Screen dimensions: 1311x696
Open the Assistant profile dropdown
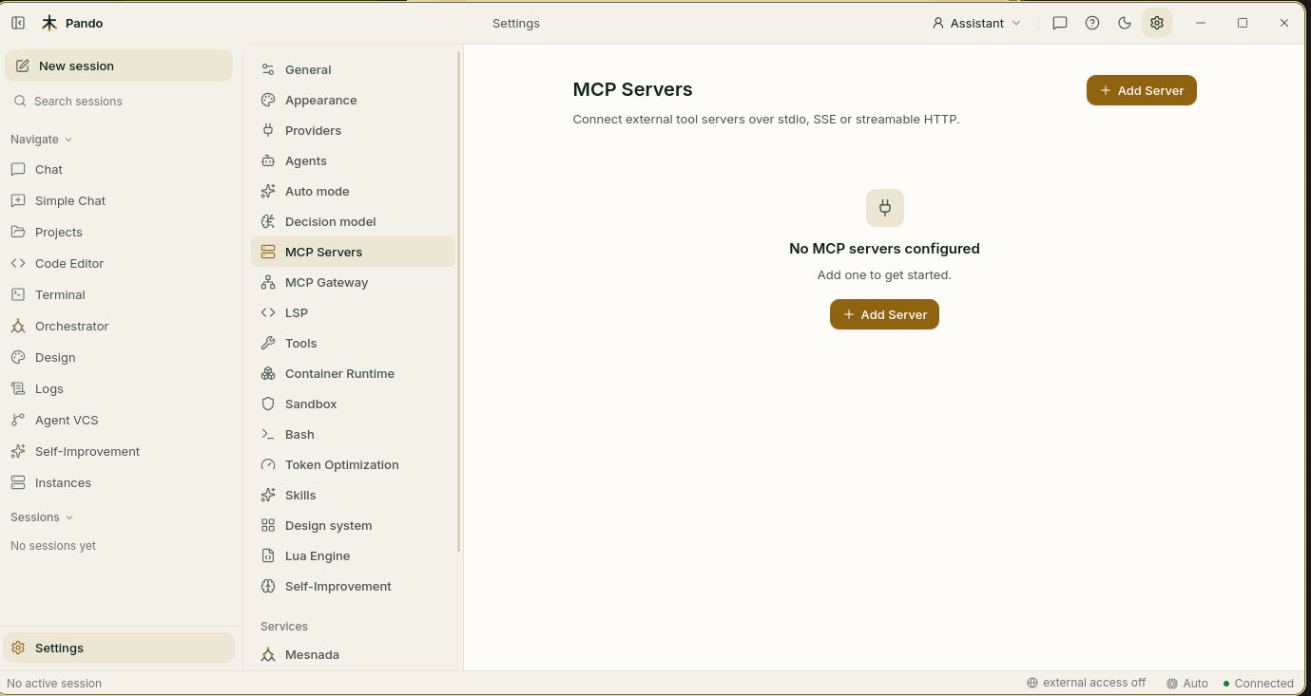point(977,23)
